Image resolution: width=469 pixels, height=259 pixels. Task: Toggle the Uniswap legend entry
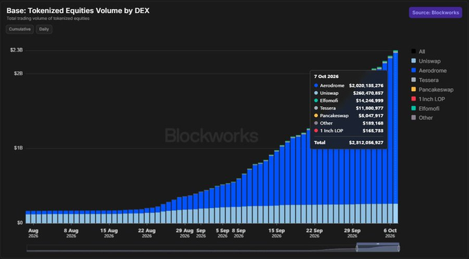(x=426, y=61)
